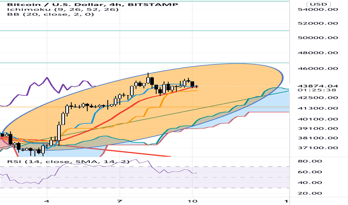The height and width of the screenshot is (205, 348).
Task: Click the 52000.00 price axis label
Action: 318,23
